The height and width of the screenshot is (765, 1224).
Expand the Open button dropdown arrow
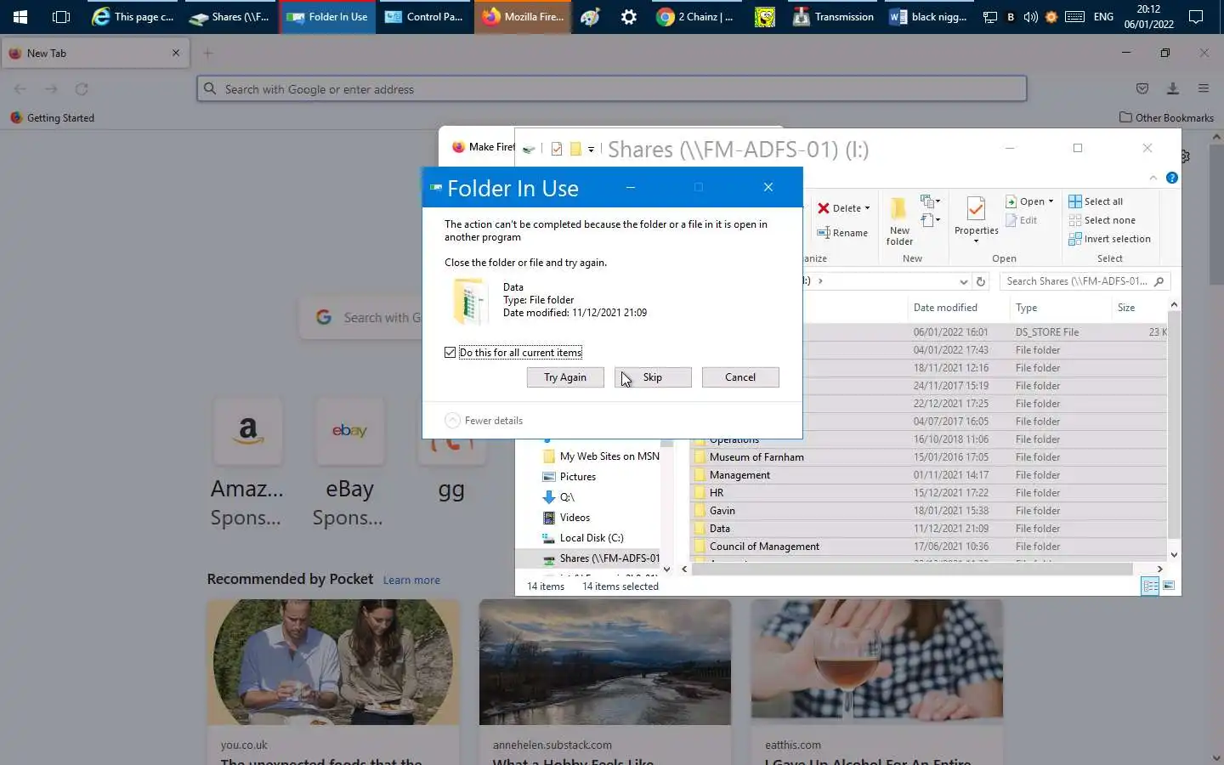tap(1051, 201)
